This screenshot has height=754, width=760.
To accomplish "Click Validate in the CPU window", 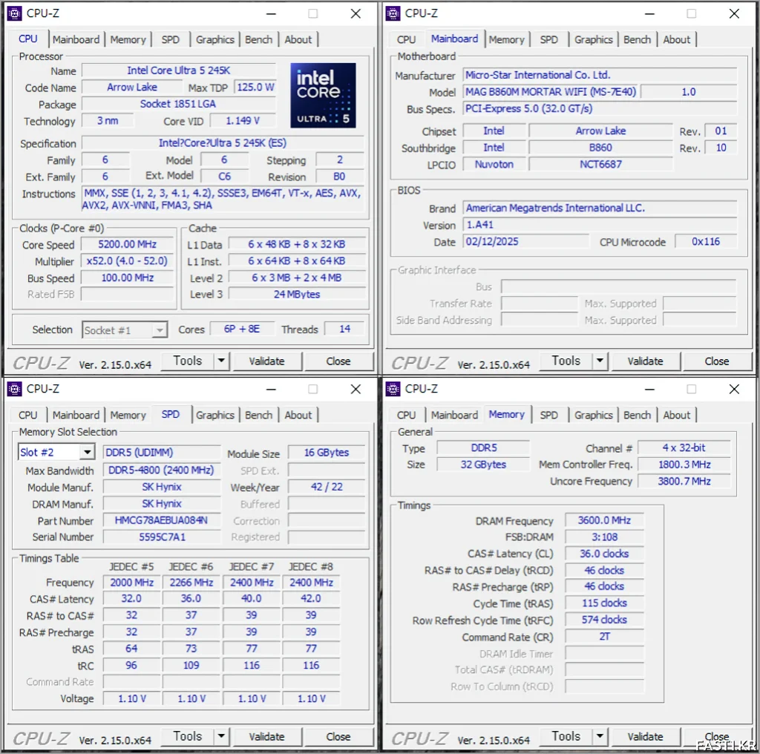I will pos(266,361).
